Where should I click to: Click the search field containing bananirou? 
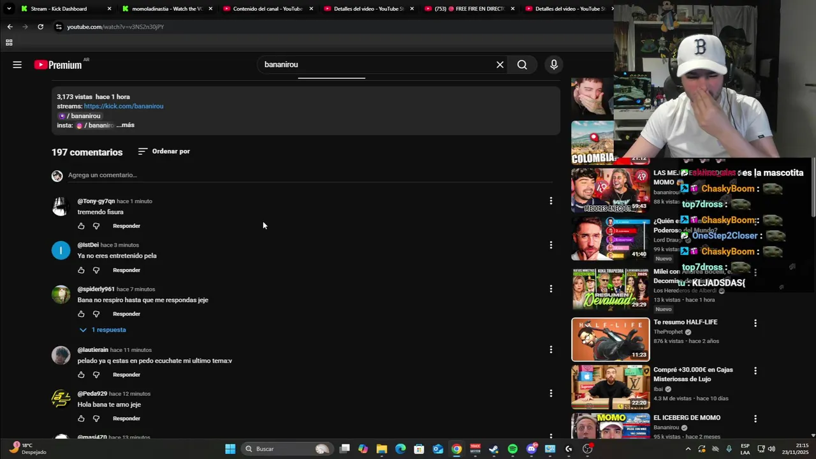tap(376, 64)
